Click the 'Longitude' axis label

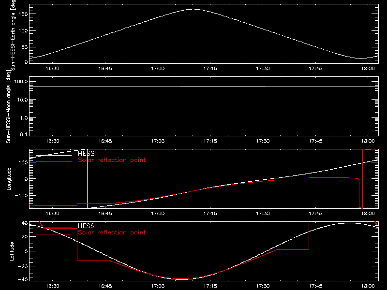pos(9,179)
